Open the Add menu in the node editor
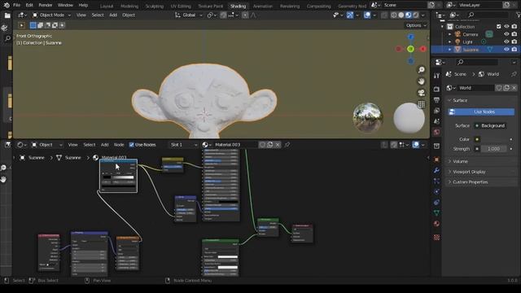The height and width of the screenshot is (293, 521). point(105,145)
